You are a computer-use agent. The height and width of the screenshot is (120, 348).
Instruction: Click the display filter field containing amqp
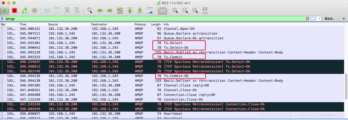[155, 19]
